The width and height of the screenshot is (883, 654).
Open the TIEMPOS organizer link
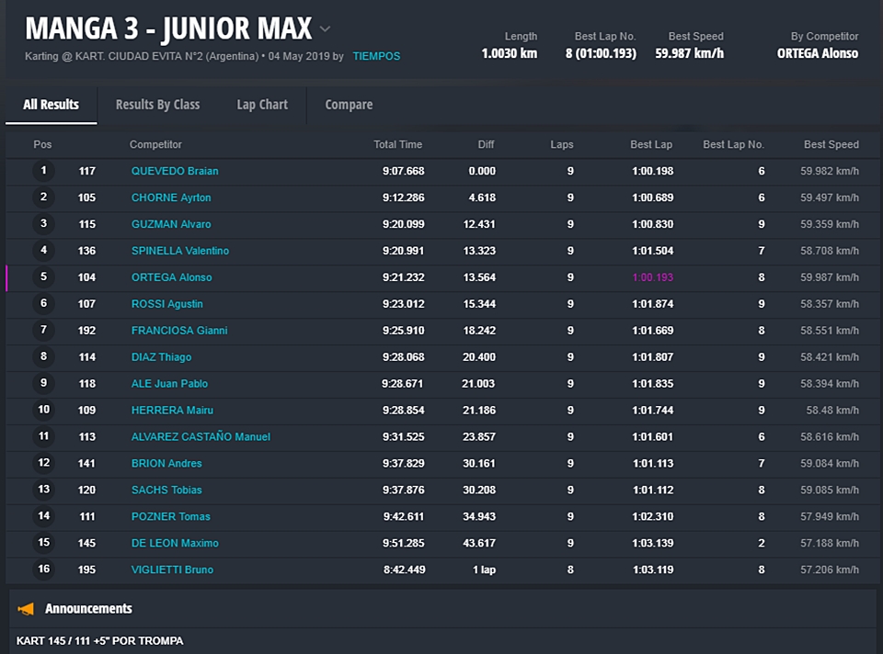[x=376, y=56]
